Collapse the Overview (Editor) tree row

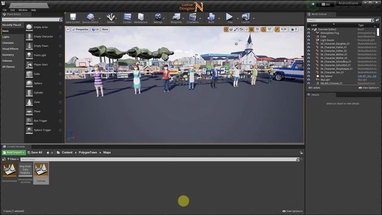tap(313, 29)
